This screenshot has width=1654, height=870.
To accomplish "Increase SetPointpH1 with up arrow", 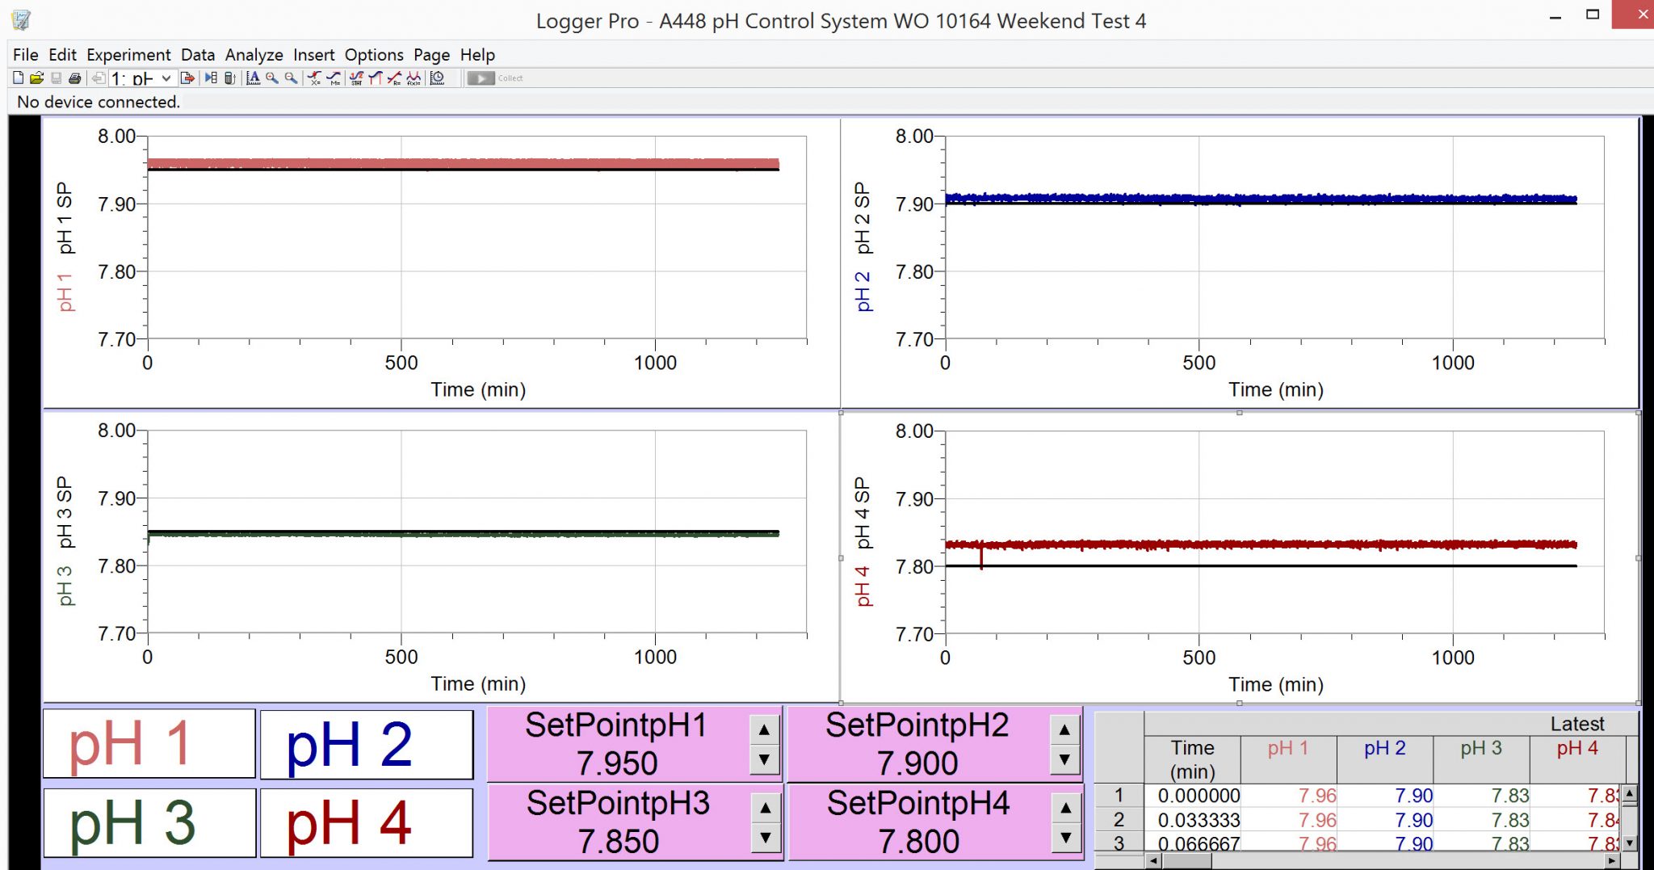I will (x=764, y=730).
